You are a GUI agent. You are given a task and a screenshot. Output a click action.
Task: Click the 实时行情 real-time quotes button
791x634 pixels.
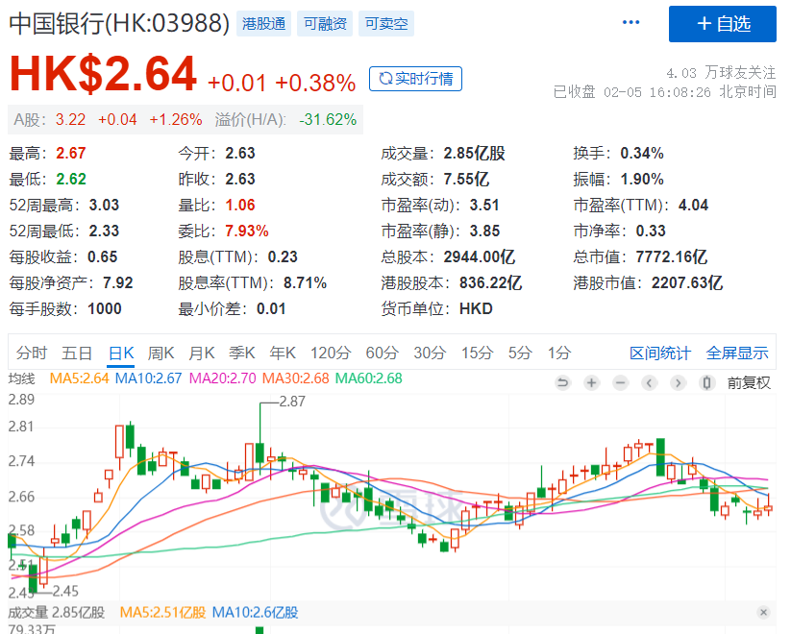(415, 79)
